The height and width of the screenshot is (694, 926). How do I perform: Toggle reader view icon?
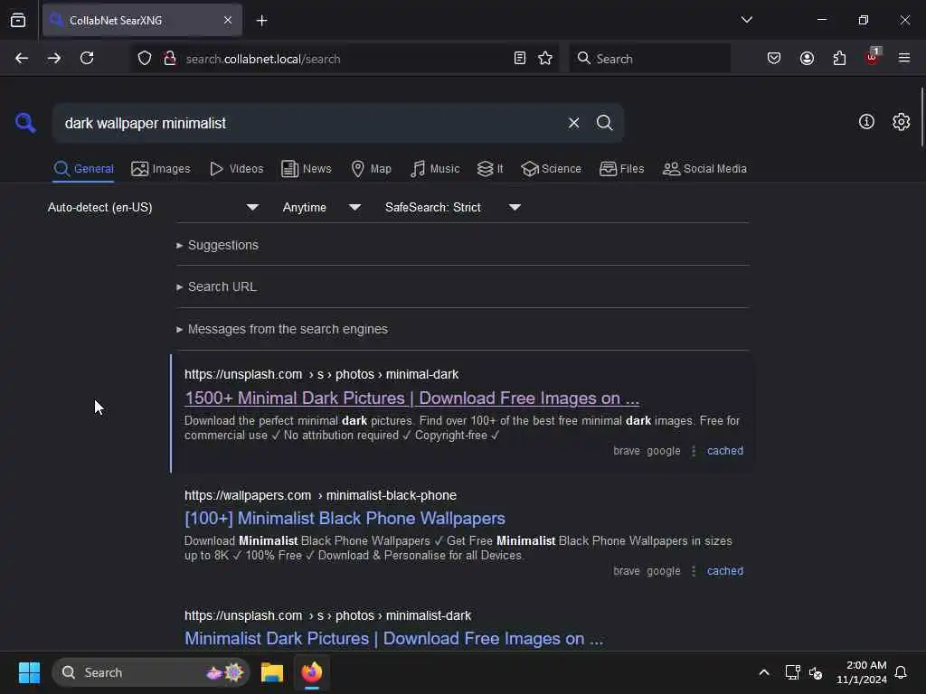520,58
